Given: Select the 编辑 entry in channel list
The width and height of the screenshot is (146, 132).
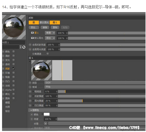Looking at the screenshot, I should [7, 103].
